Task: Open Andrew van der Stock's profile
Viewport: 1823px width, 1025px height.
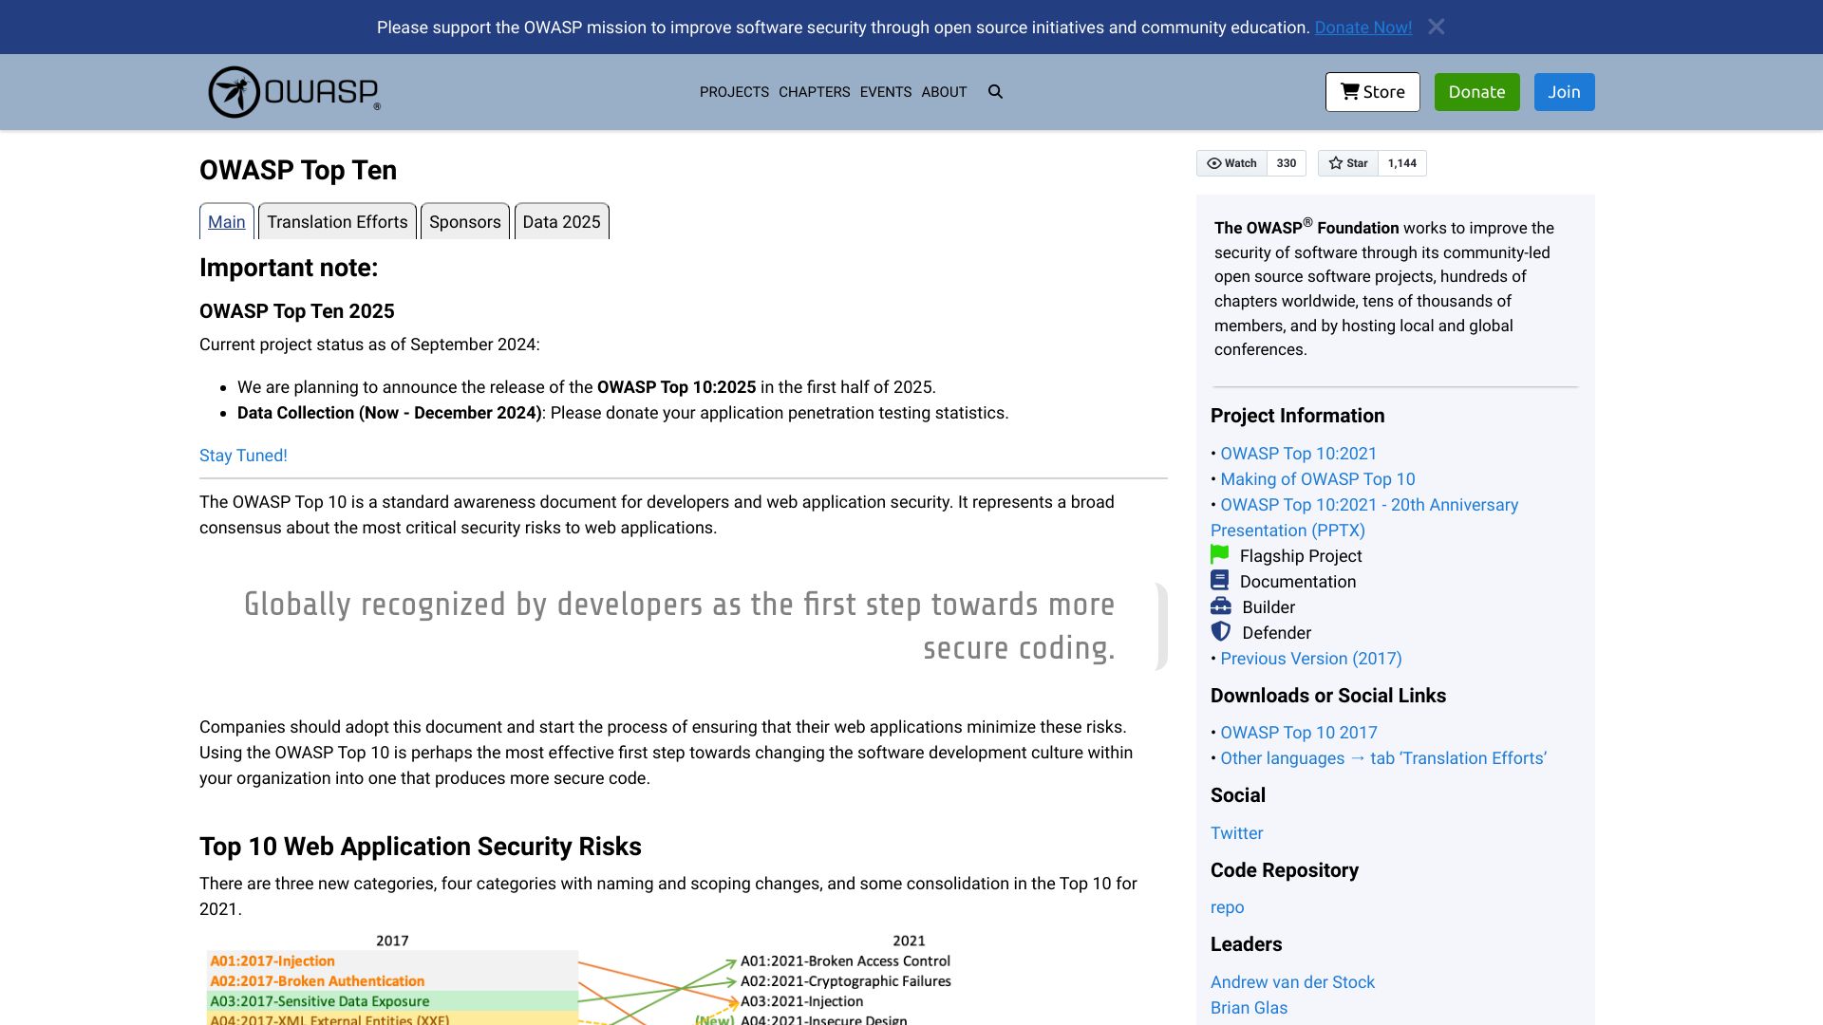Action: pos(1292,982)
